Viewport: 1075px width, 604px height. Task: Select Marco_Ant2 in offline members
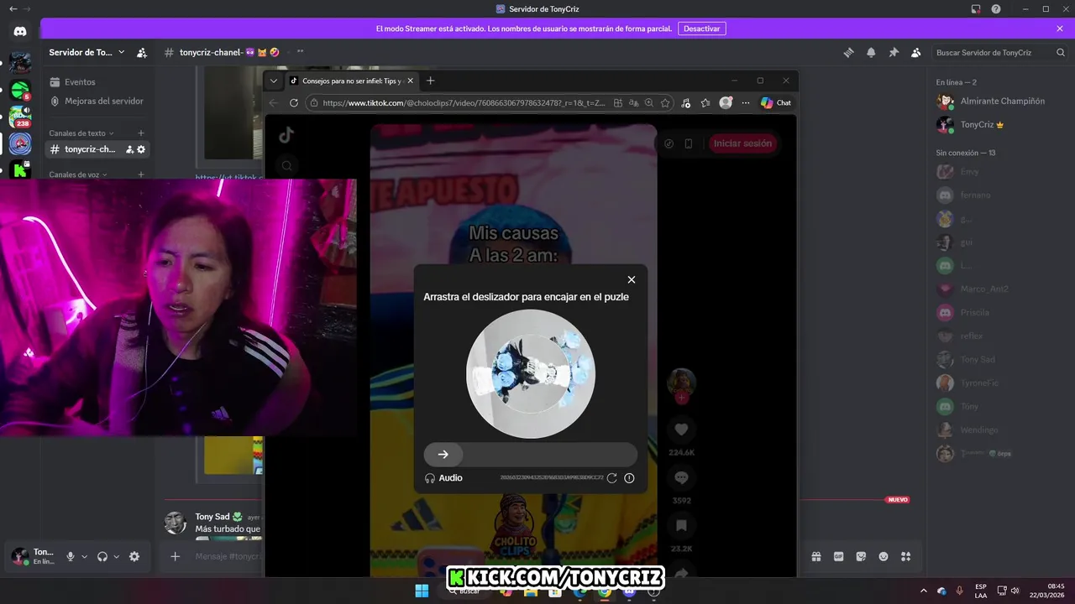[999, 289]
